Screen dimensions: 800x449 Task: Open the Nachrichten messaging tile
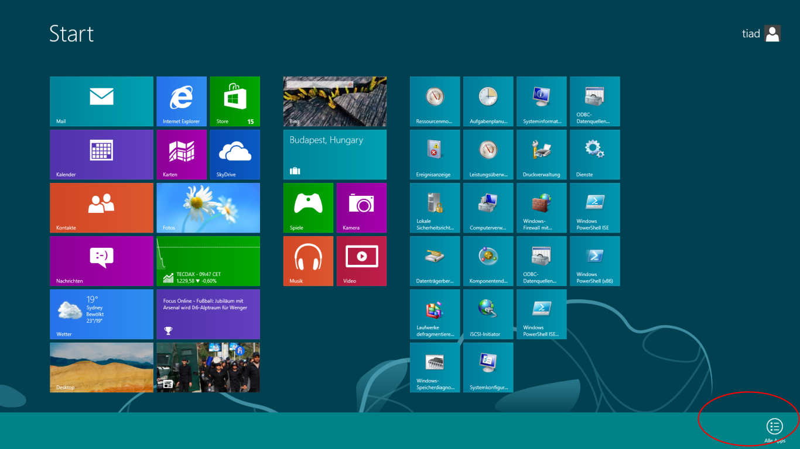tap(101, 261)
